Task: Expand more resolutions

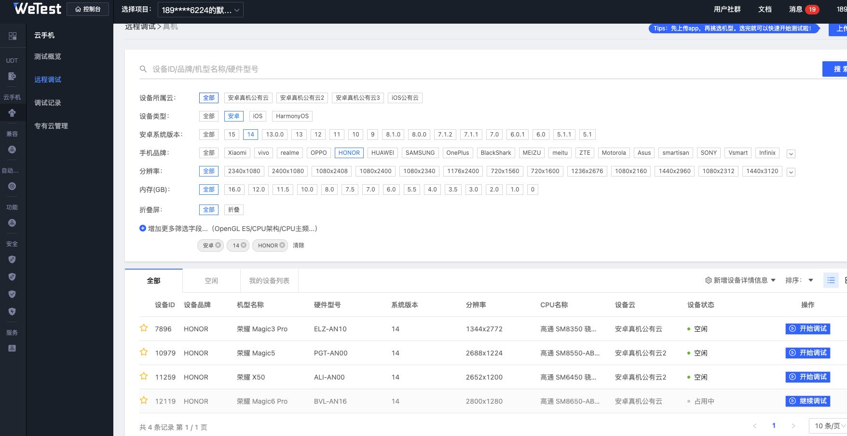Action: [791, 172]
